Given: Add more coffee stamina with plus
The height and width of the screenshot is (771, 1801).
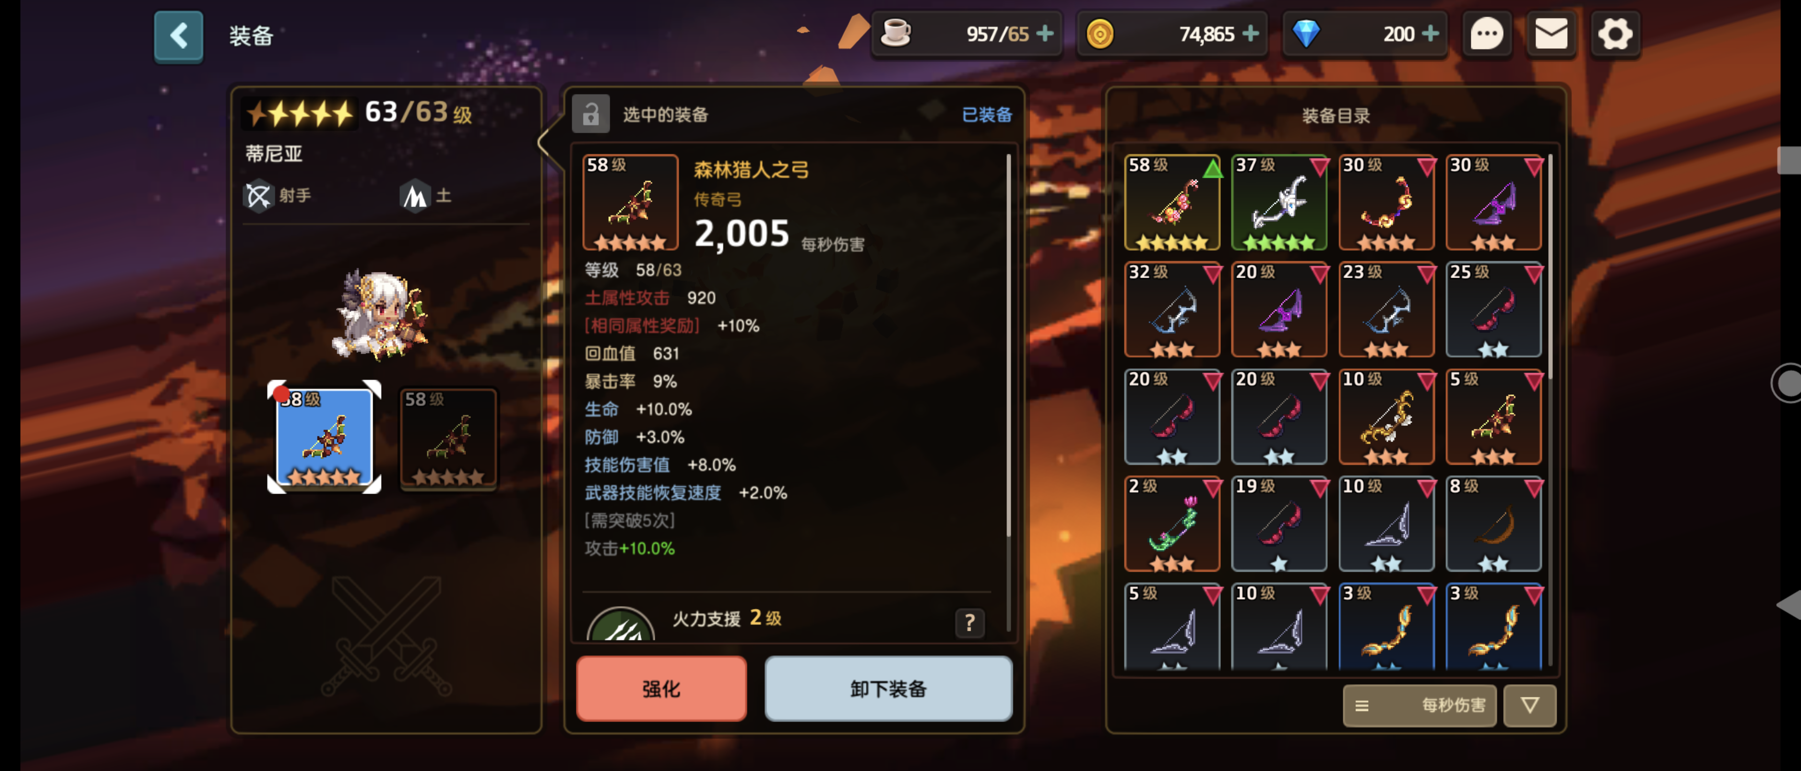Looking at the screenshot, I should (x=1044, y=34).
